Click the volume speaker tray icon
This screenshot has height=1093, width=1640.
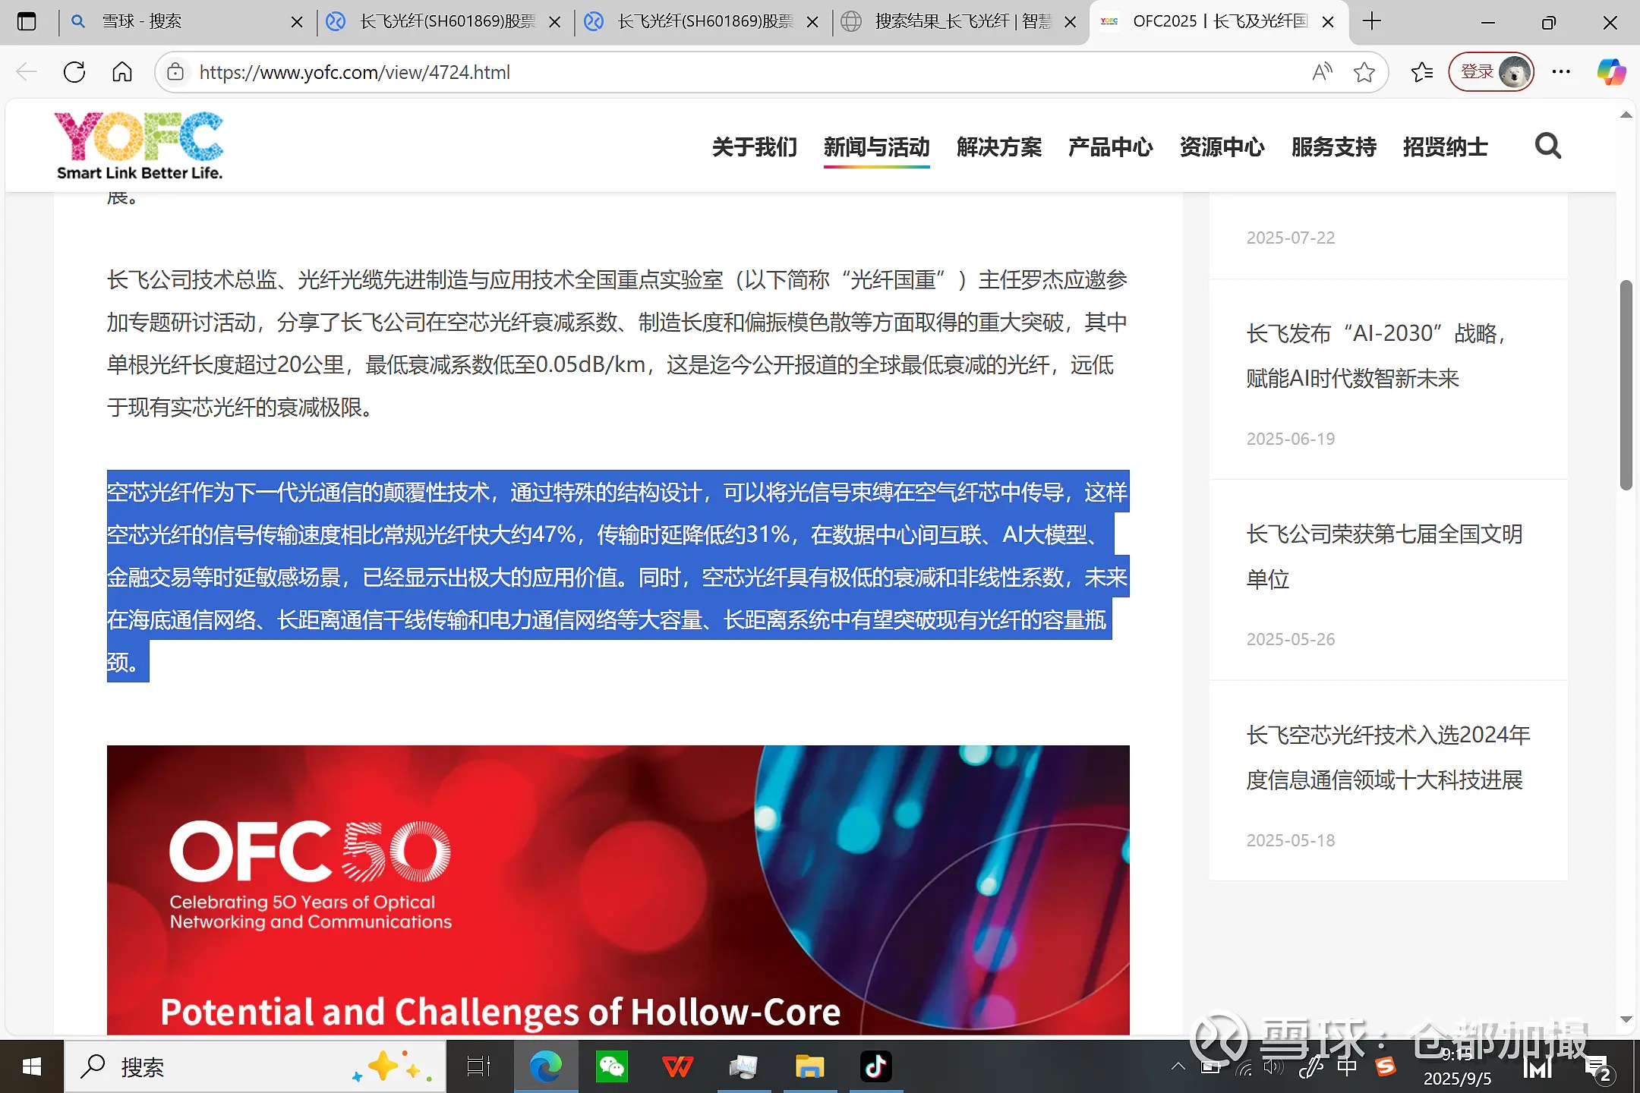click(1273, 1068)
